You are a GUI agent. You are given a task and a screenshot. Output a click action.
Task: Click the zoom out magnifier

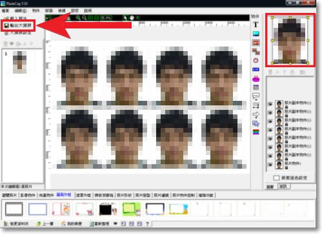pyautogui.click(x=84, y=18)
